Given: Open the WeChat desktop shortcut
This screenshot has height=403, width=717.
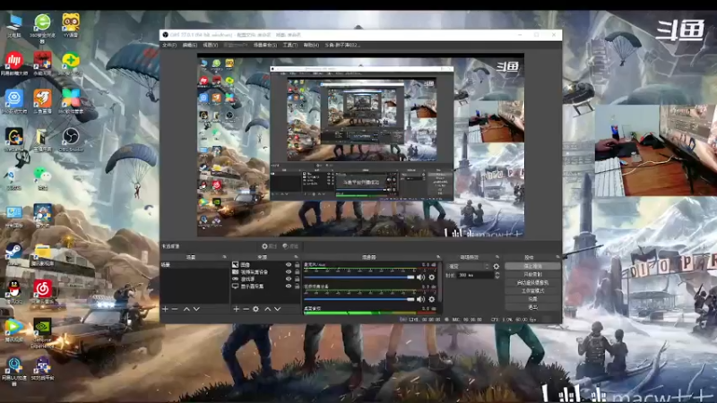Looking at the screenshot, I should (x=42, y=177).
